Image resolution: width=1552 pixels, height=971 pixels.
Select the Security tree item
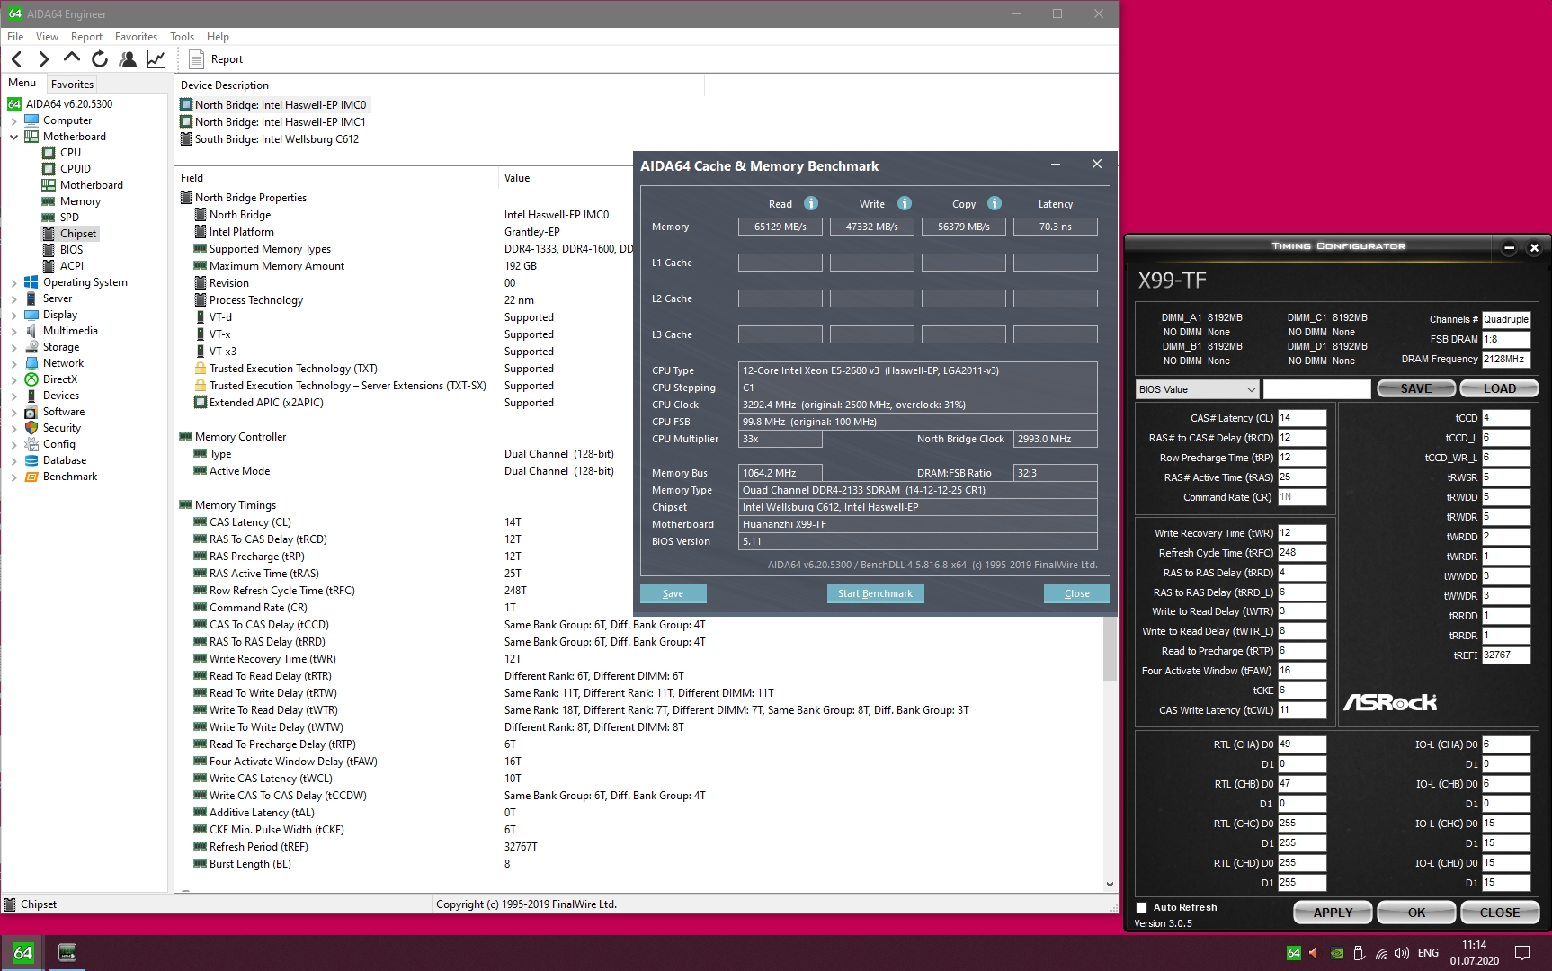(54, 428)
